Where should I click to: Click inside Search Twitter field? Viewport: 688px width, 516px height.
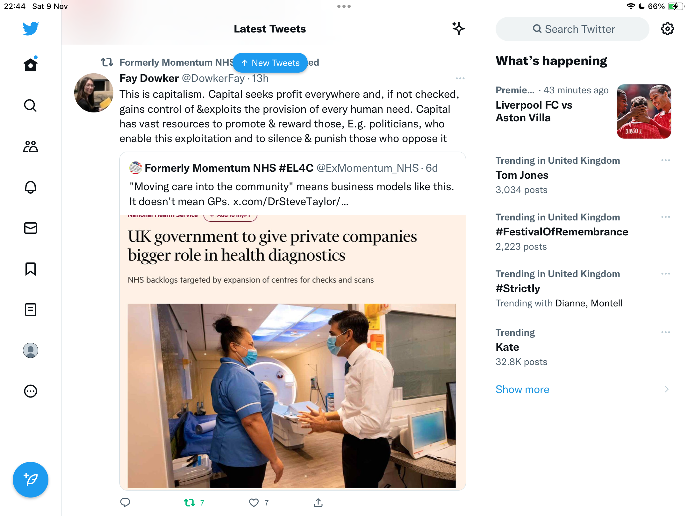tap(572, 29)
